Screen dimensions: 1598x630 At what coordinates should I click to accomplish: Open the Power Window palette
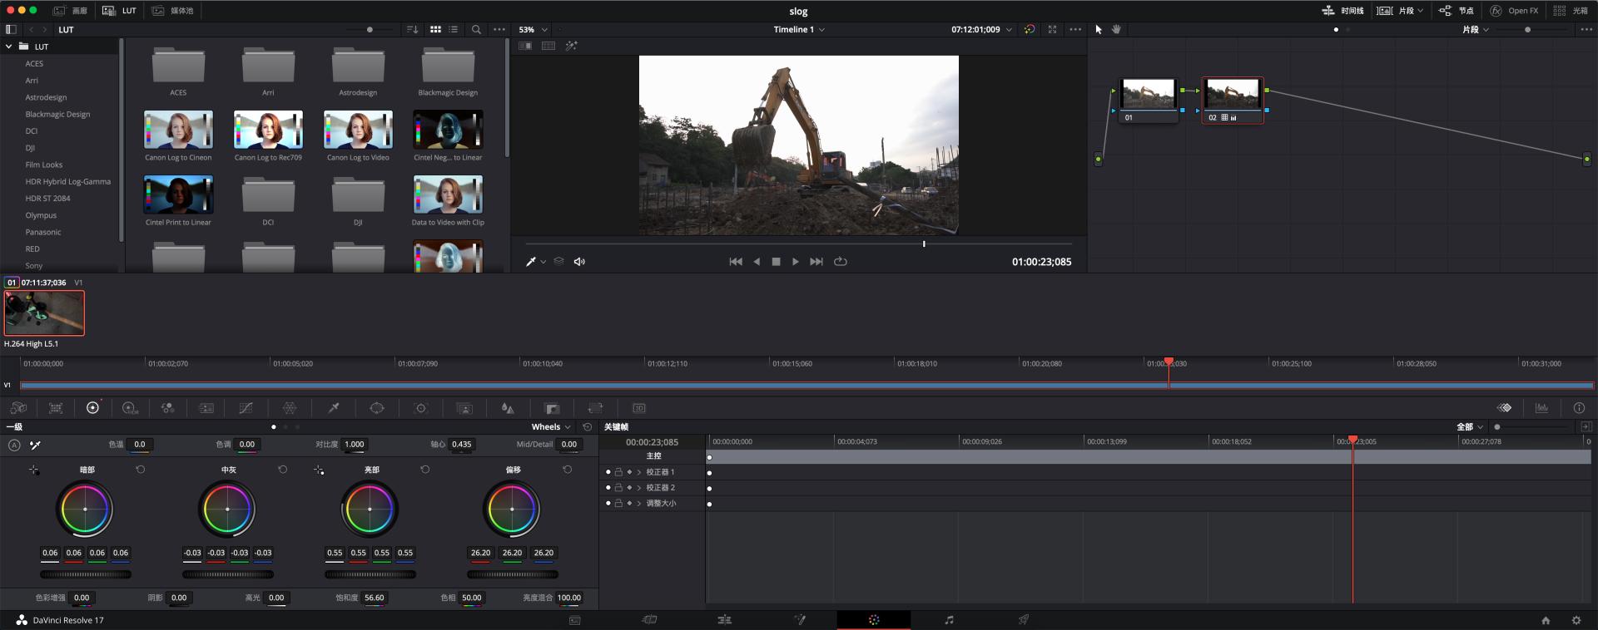[377, 408]
